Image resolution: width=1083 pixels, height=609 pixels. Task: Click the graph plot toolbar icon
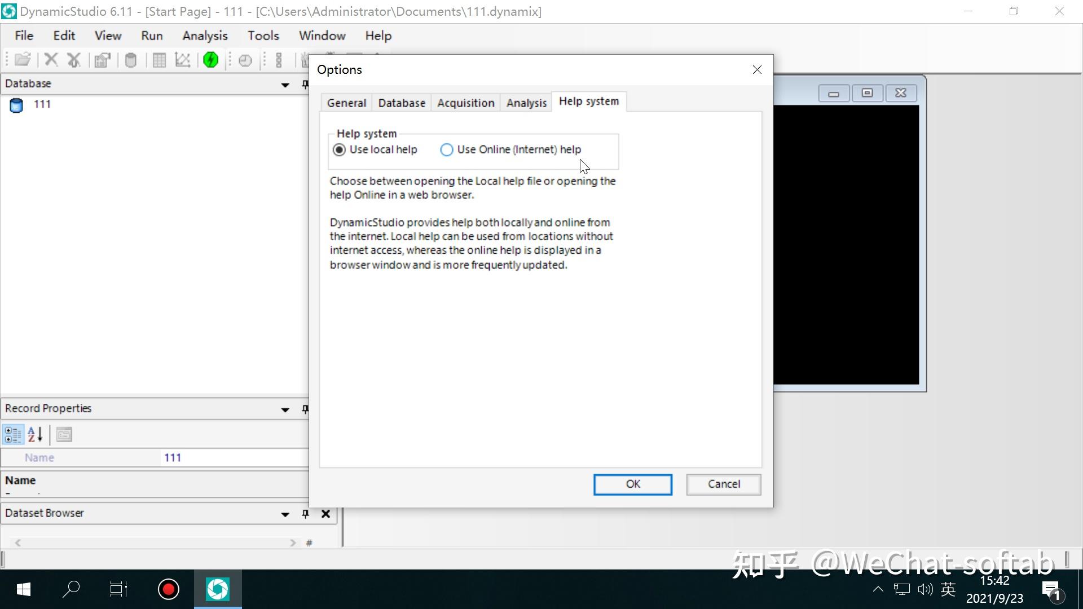[182, 60]
